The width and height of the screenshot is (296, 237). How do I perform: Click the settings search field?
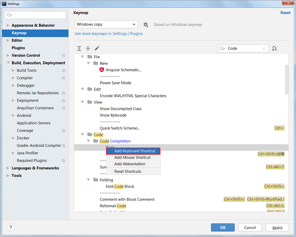(x=35, y=15)
